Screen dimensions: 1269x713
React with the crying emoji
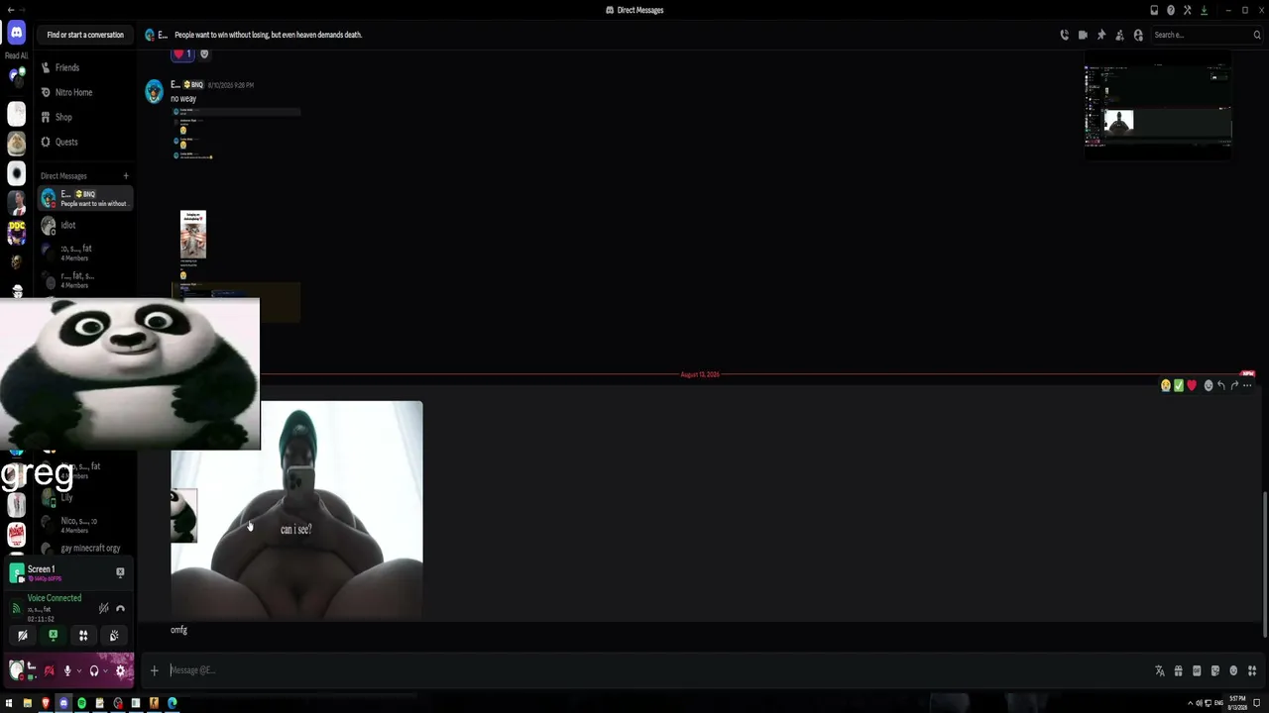[1166, 385]
